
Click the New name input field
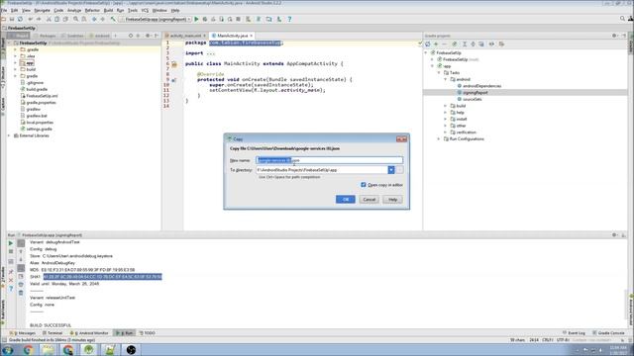tap(329, 160)
